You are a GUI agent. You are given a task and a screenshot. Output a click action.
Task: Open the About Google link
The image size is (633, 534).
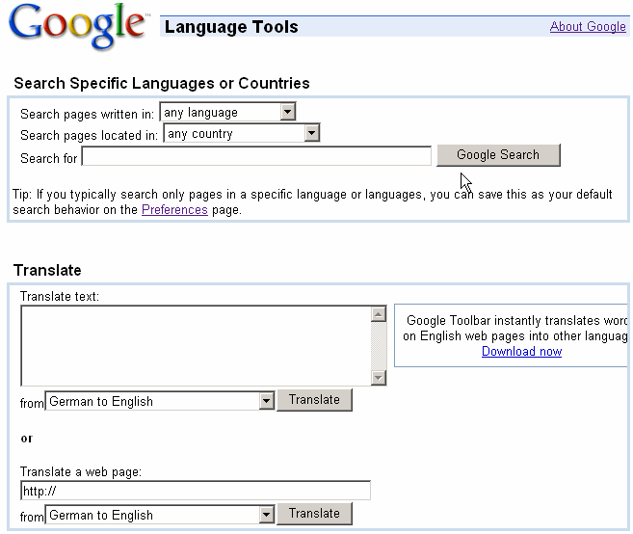588,27
